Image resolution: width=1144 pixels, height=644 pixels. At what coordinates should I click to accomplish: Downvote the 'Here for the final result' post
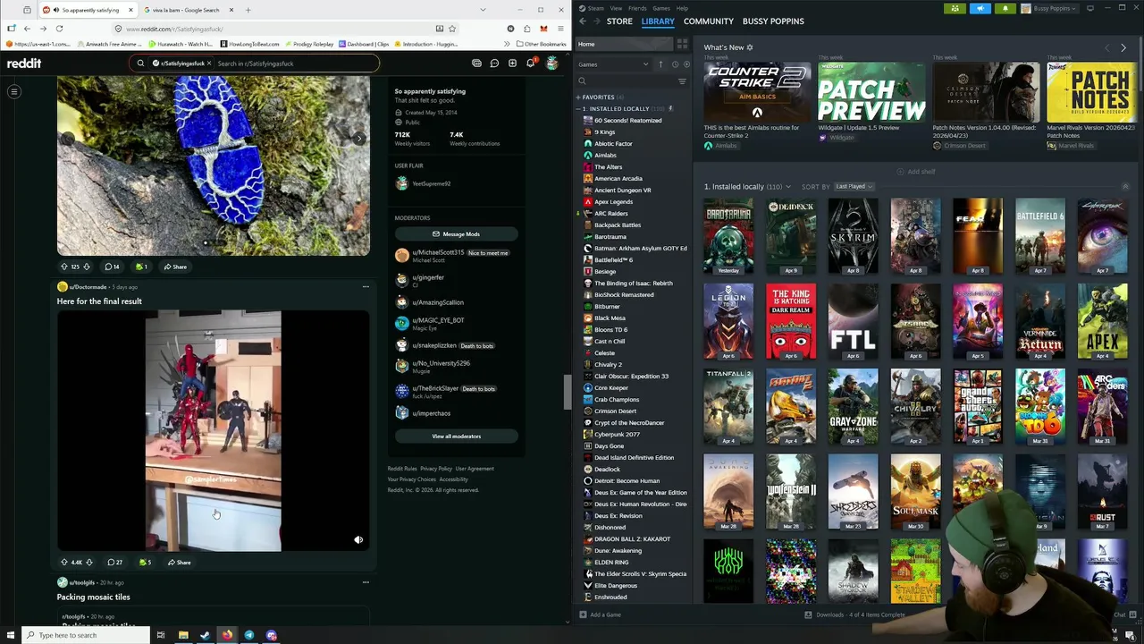pos(88,563)
